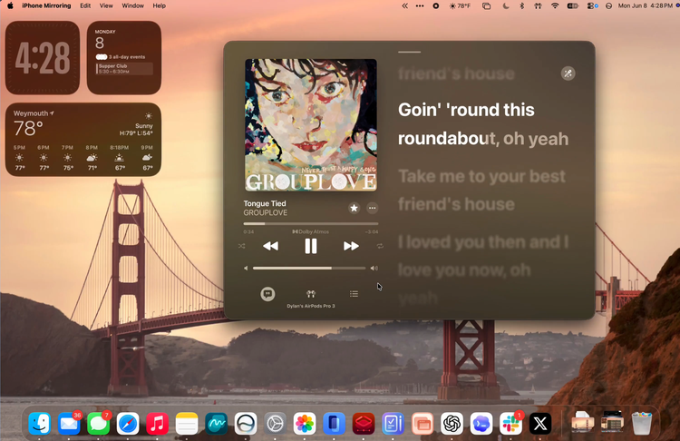Skip to the next track
Screen dimensions: 680x441
click(x=351, y=246)
